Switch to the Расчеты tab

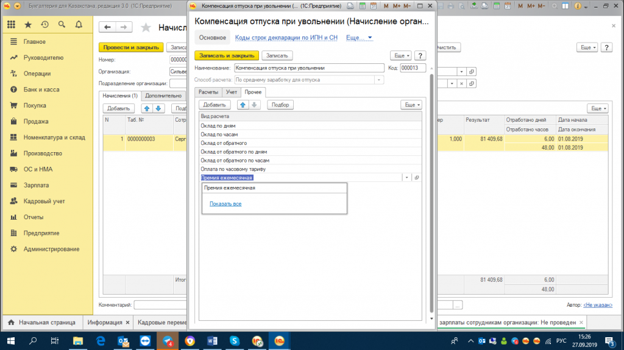[208, 92]
